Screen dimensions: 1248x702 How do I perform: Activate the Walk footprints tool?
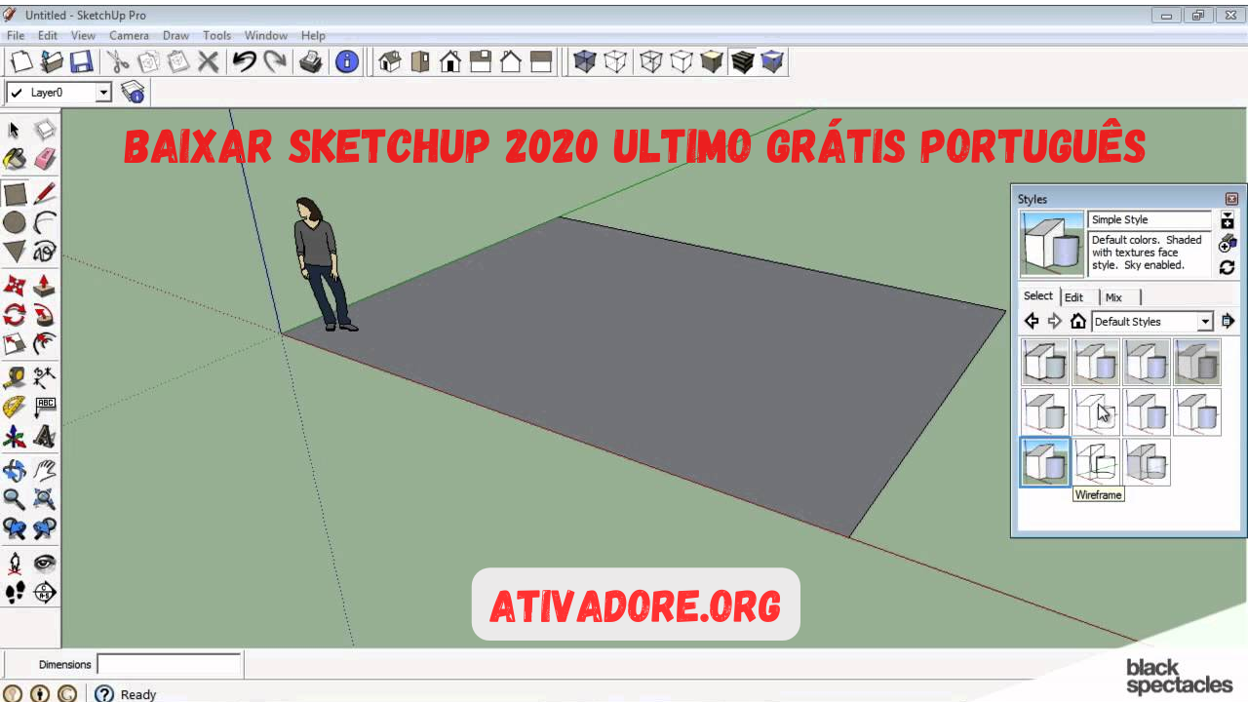point(15,592)
